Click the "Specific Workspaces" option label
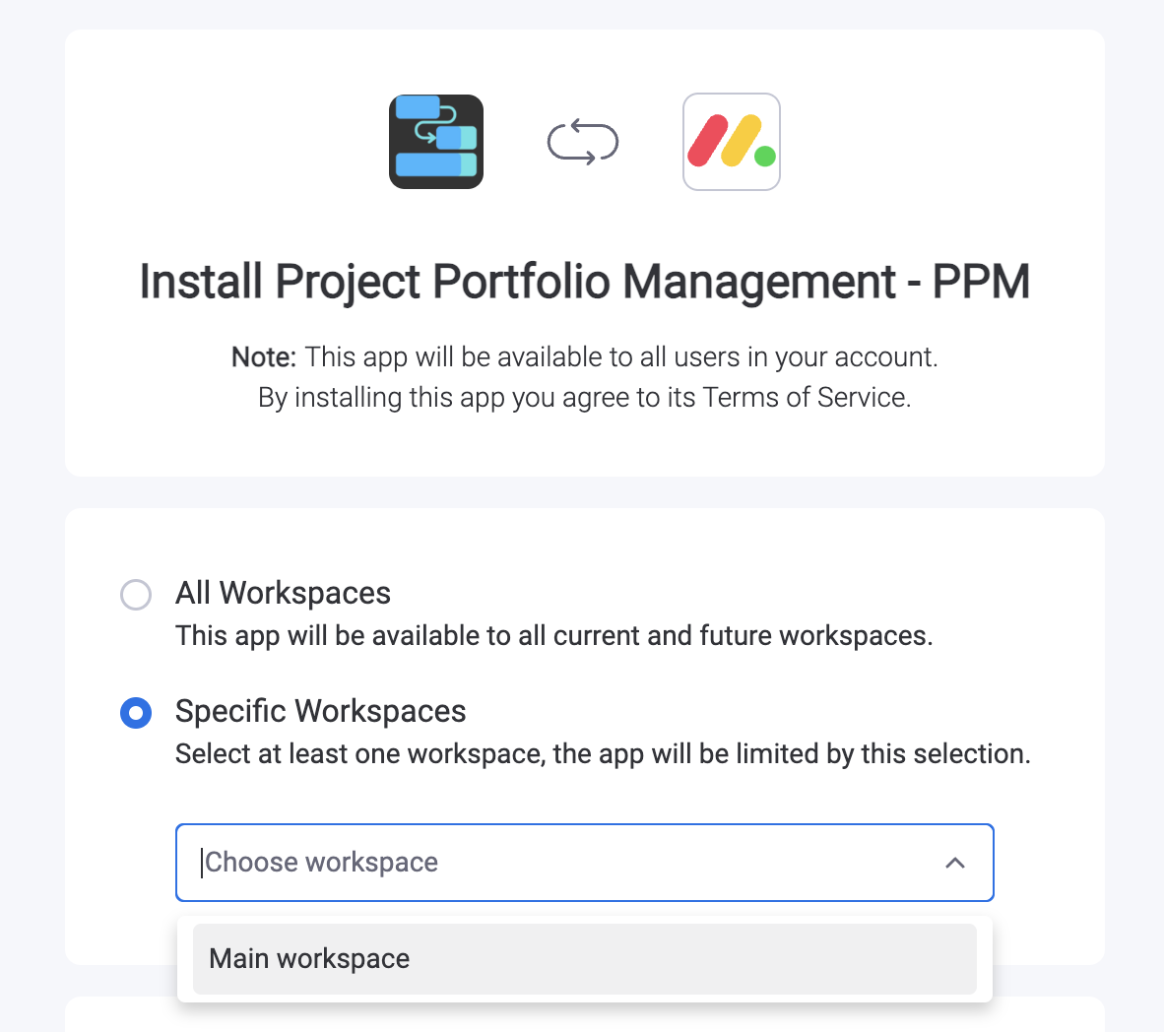Screen dimensions: 1164x1032 click(x=320, y=711)
